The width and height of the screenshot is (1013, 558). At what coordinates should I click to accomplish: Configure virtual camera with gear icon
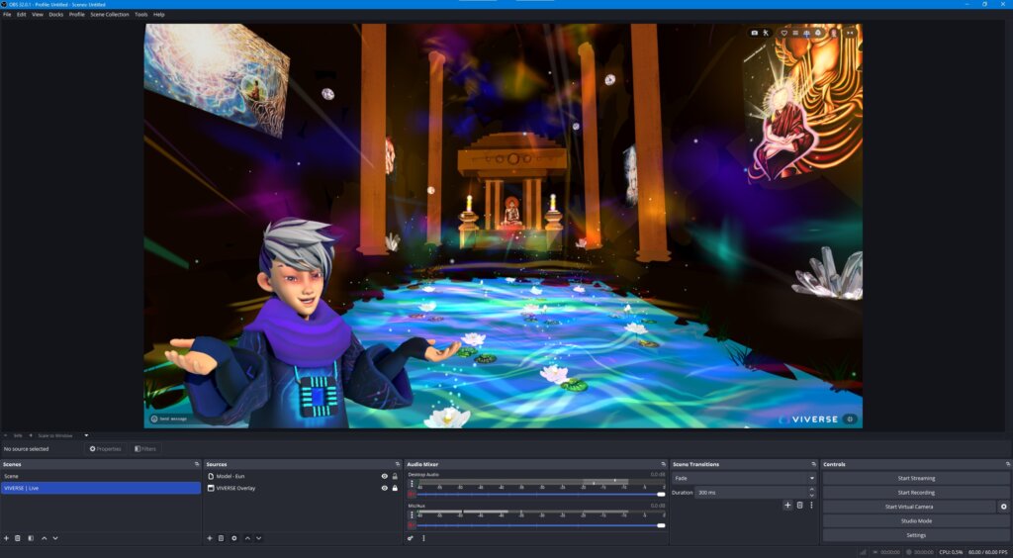pos(1003,507)
